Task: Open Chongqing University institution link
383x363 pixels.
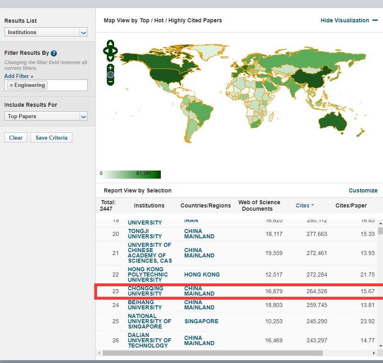Action: pyautogui.click(x=145, y=291)
